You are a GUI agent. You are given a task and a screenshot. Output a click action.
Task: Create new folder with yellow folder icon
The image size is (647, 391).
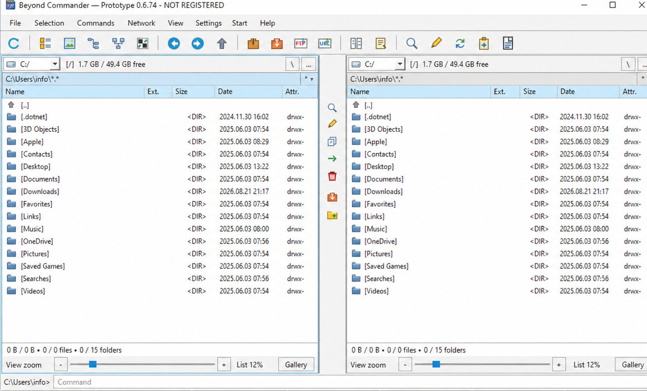pyautogui.click(x=332, y=216)
